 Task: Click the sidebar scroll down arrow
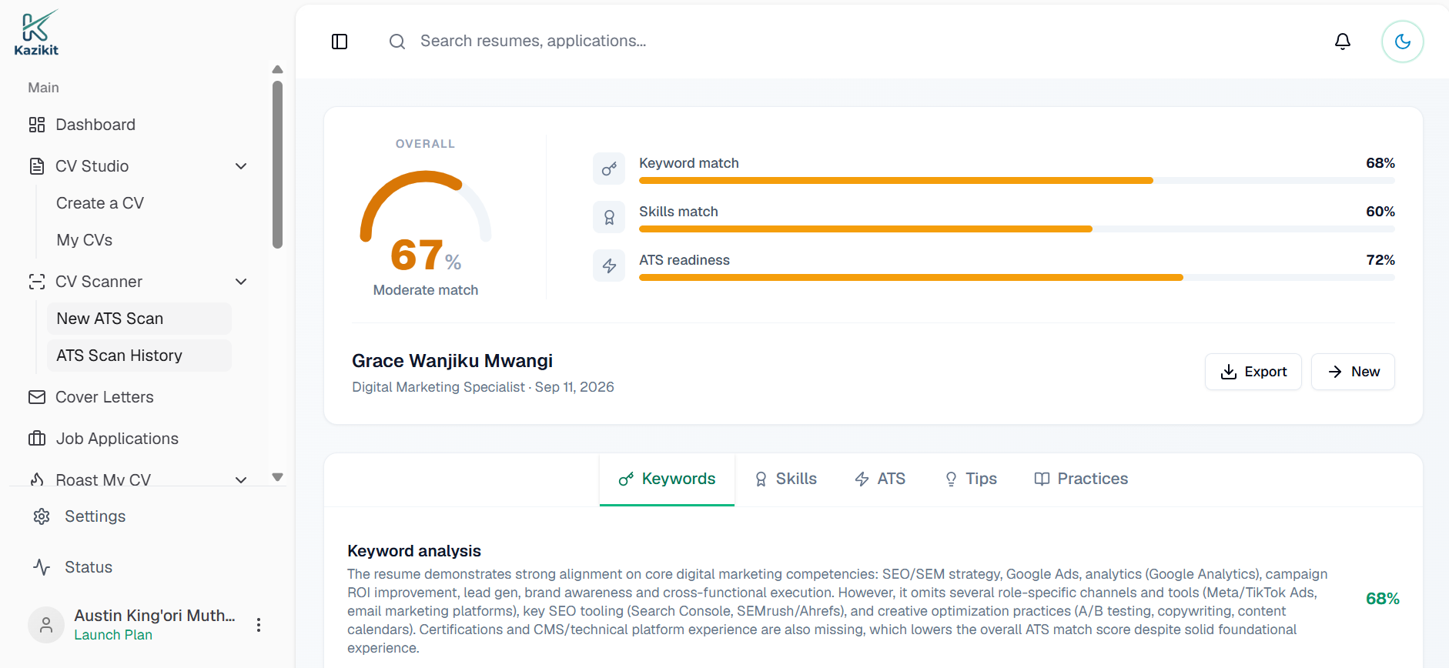(x=278, y=477)
